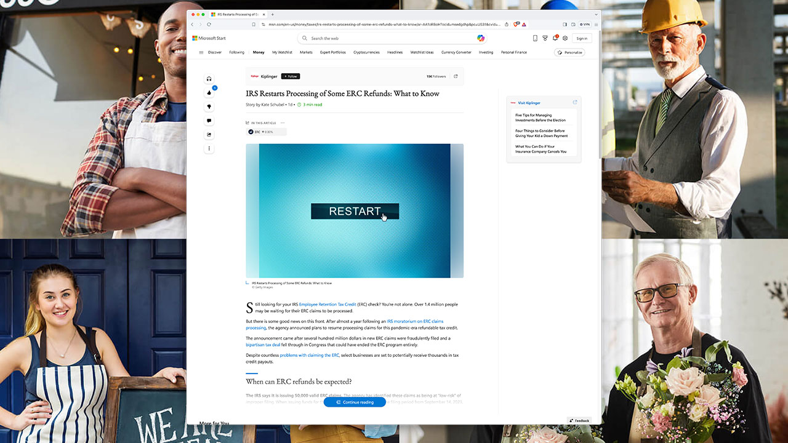Open Five Tips for Managing Investments article
788x443 pixels.
pyautogui.click(x=541, y=118)
